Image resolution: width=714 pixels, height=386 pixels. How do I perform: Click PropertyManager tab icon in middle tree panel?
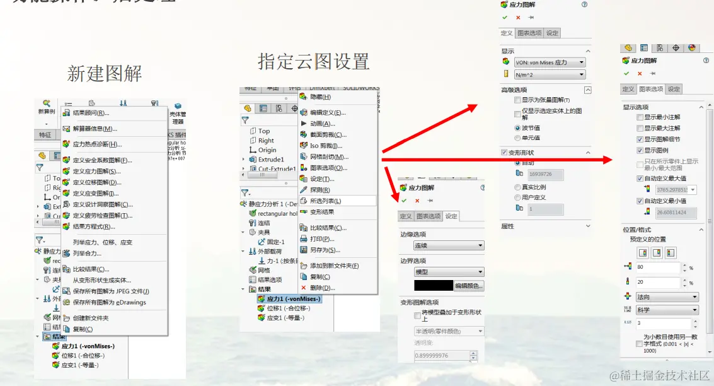pyautogui.click(x=263, y=108)
